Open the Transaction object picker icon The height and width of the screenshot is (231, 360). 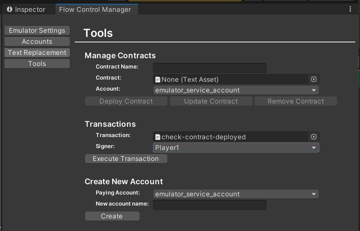point(313,137)
